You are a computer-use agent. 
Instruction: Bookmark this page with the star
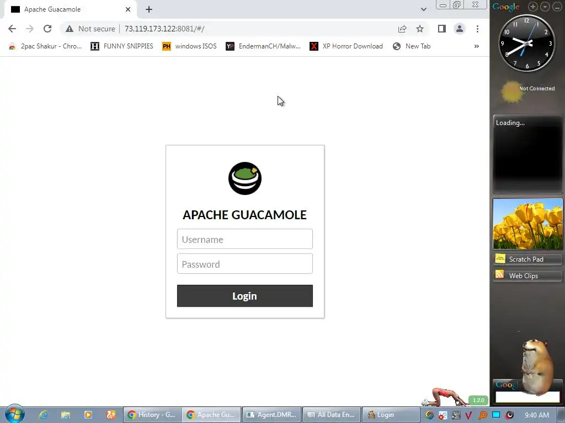tap(420, 29)
